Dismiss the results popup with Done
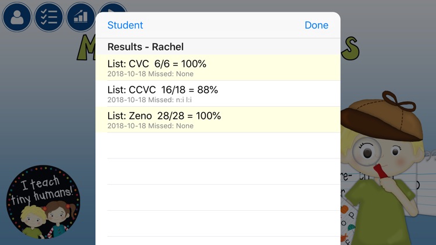436x245 pixels. point(316,25)
